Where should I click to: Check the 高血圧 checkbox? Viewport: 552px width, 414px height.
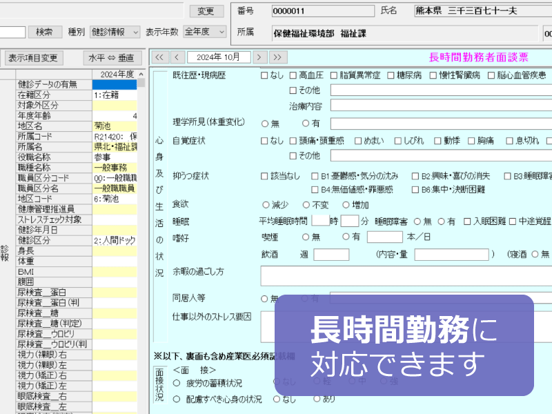point(293,75)
